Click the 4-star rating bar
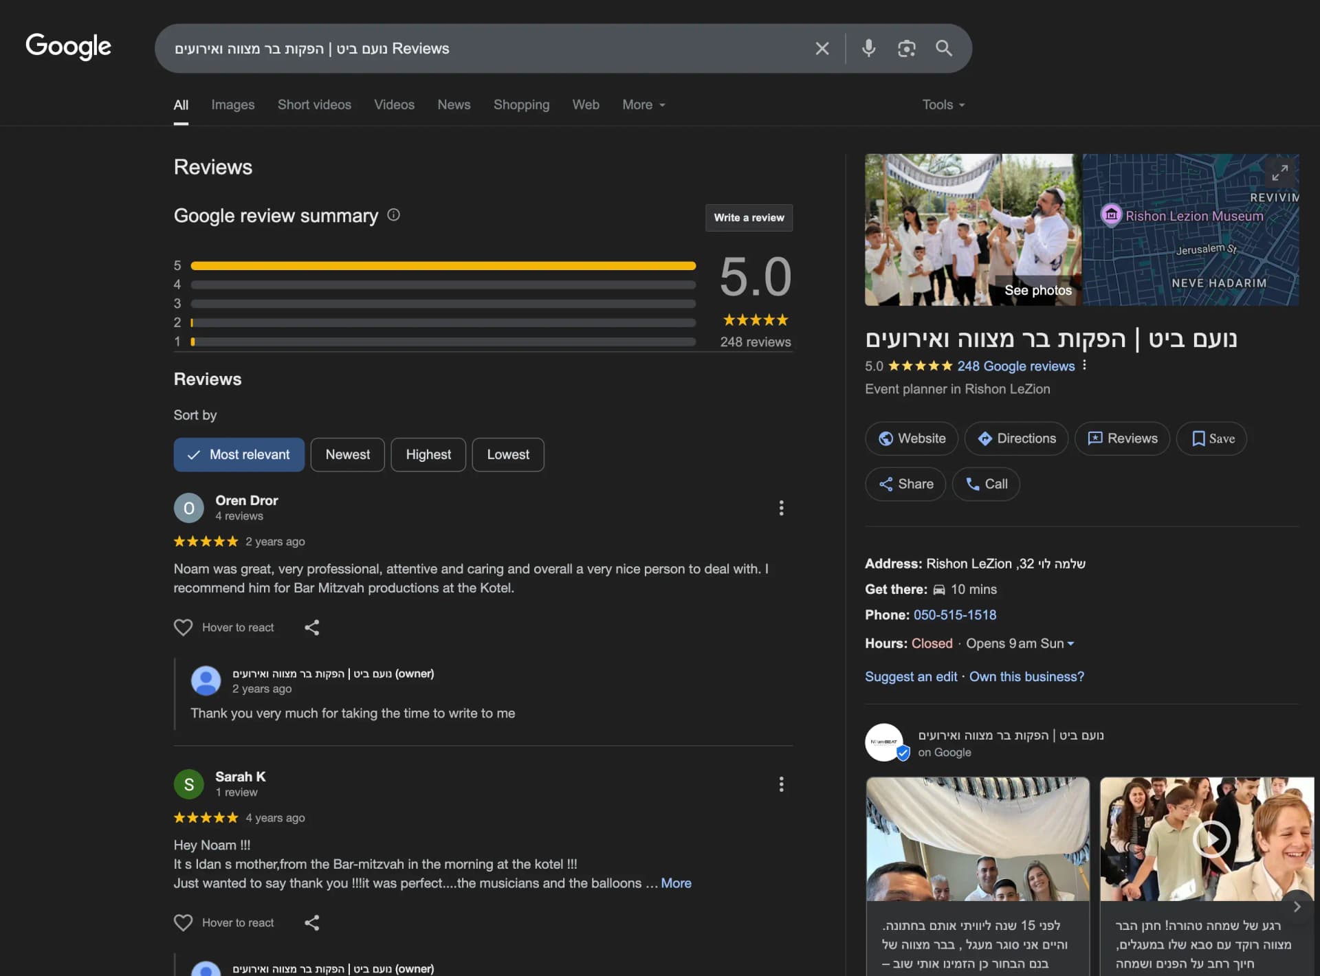Image resolution: width=1320 pixels, height=976 pixels. (x=443, y=285)
